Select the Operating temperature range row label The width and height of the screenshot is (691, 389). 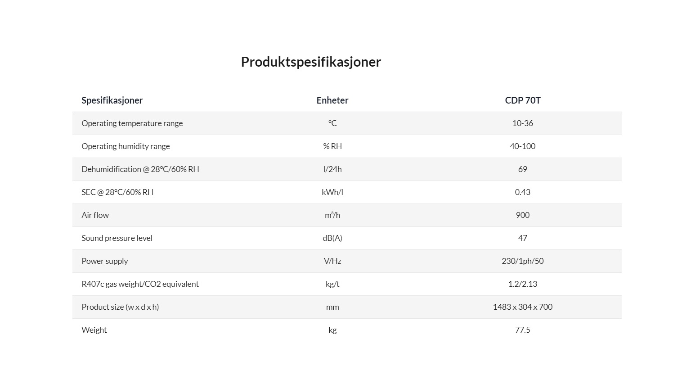132,123
